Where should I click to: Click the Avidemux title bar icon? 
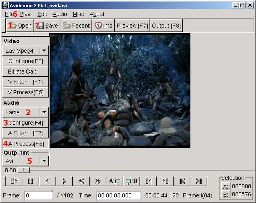[x=6, y=6]
